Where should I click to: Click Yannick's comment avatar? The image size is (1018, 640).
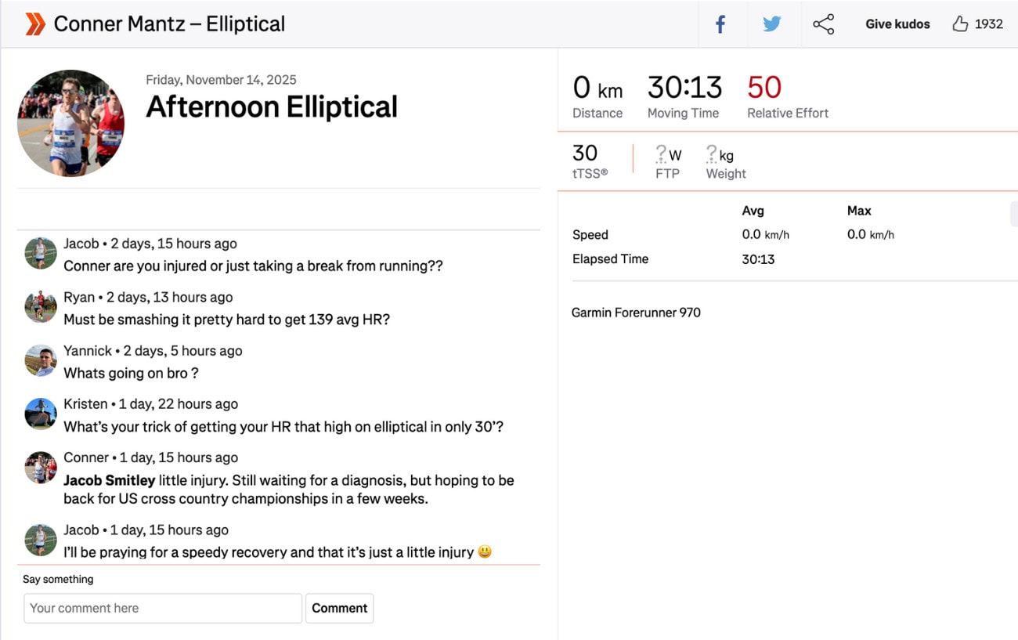pos(41,360)
